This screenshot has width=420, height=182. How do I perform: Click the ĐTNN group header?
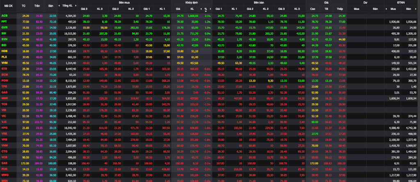click(x=402, y=2)
